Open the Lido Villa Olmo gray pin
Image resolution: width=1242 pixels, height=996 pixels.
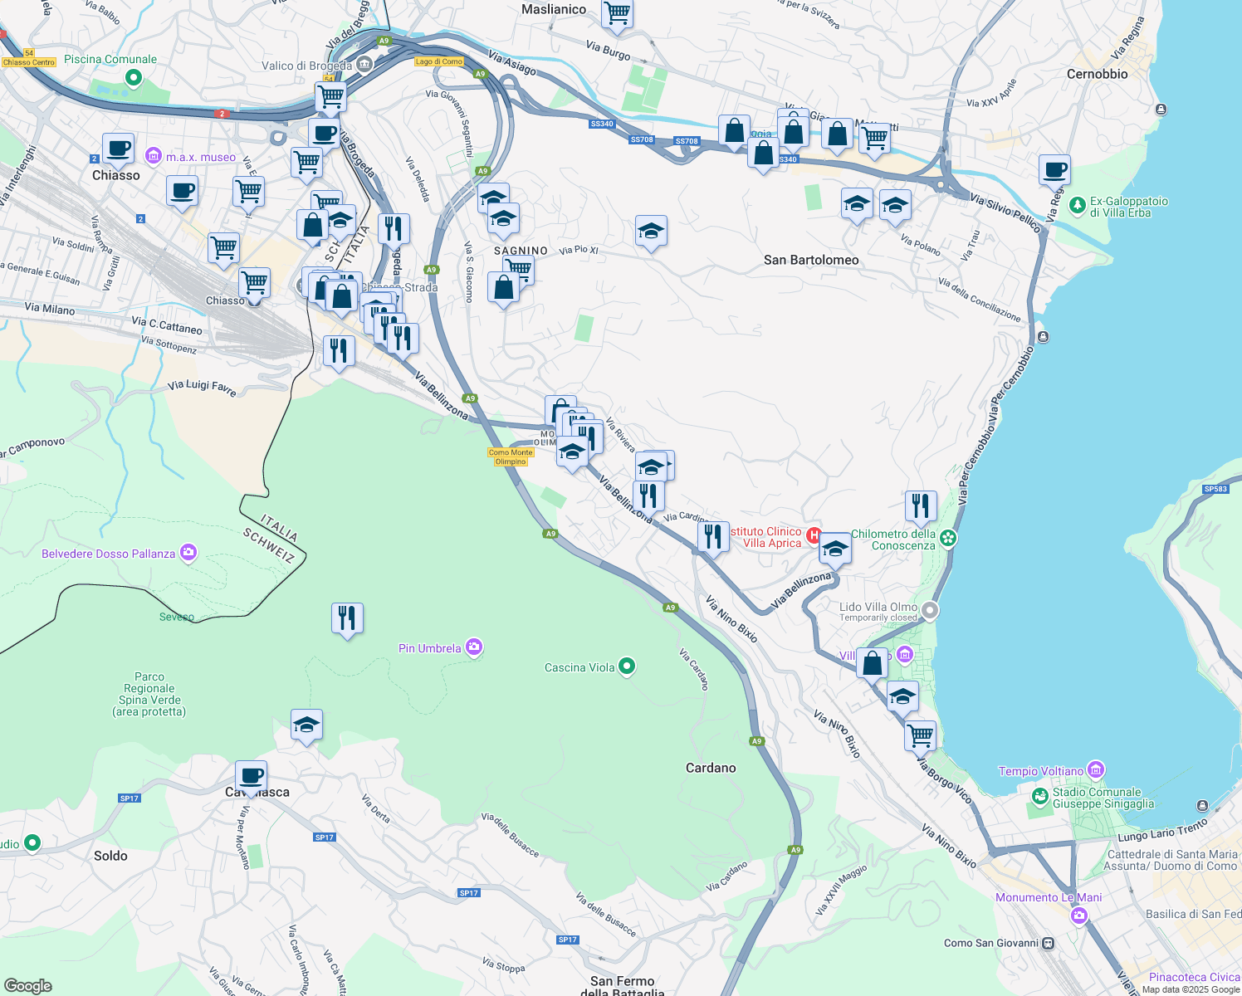[930, 611]
